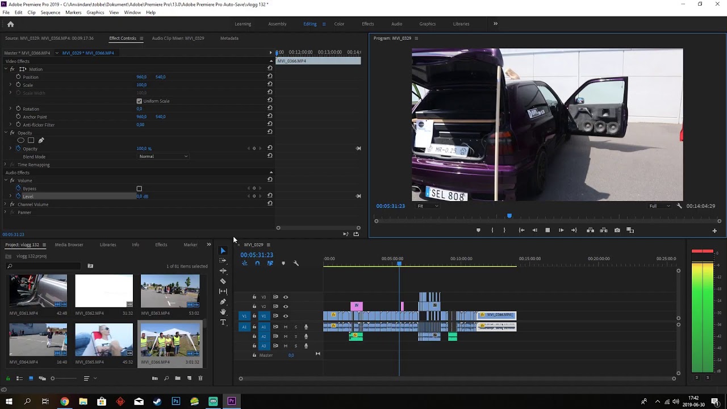Toggle visibility eye for track V2
The height and width of the screenshot is (409, 727).
click(x=286, y=306)
